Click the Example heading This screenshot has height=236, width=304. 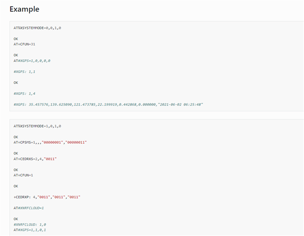pos(25,9)
